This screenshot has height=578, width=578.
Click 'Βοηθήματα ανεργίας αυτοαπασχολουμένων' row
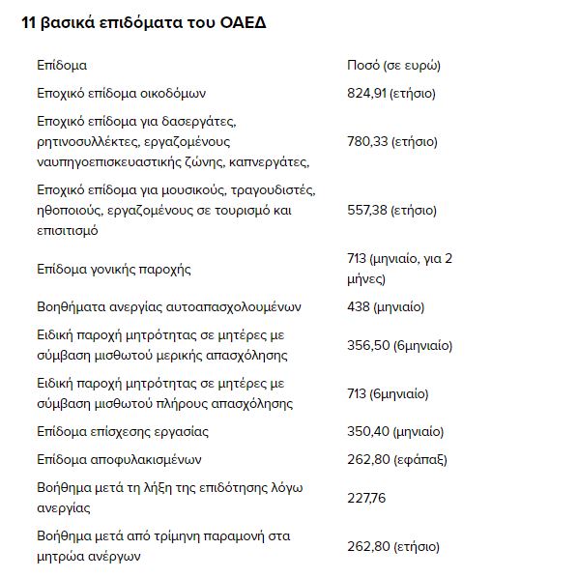tap(169, 307)
